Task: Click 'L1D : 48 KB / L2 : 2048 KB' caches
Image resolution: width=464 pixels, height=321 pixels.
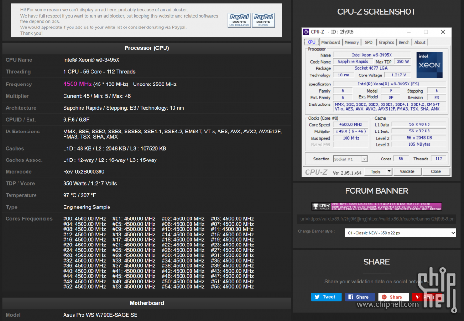Action: (x=115, y=148)
